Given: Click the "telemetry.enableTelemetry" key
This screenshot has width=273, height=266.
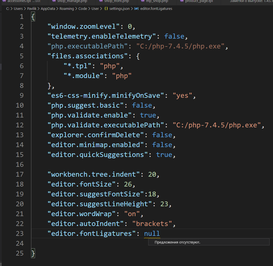Looking at the screenshot, I should pos(102,36).
